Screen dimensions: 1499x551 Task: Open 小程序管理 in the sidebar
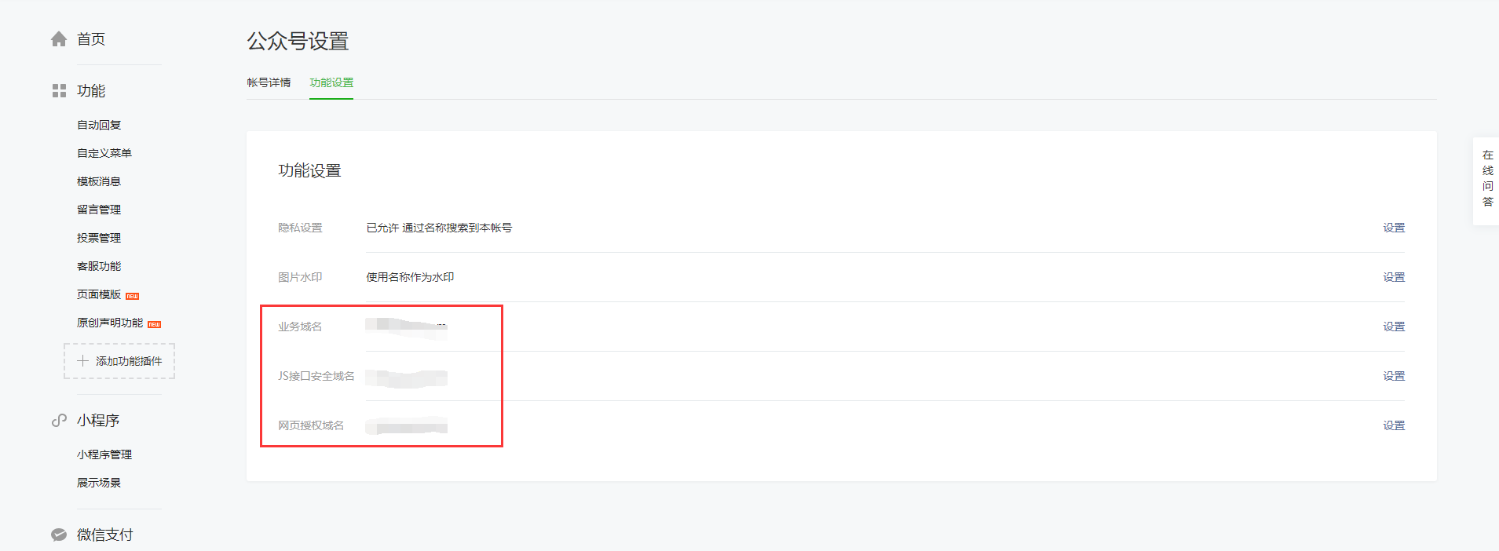point(104,454)
